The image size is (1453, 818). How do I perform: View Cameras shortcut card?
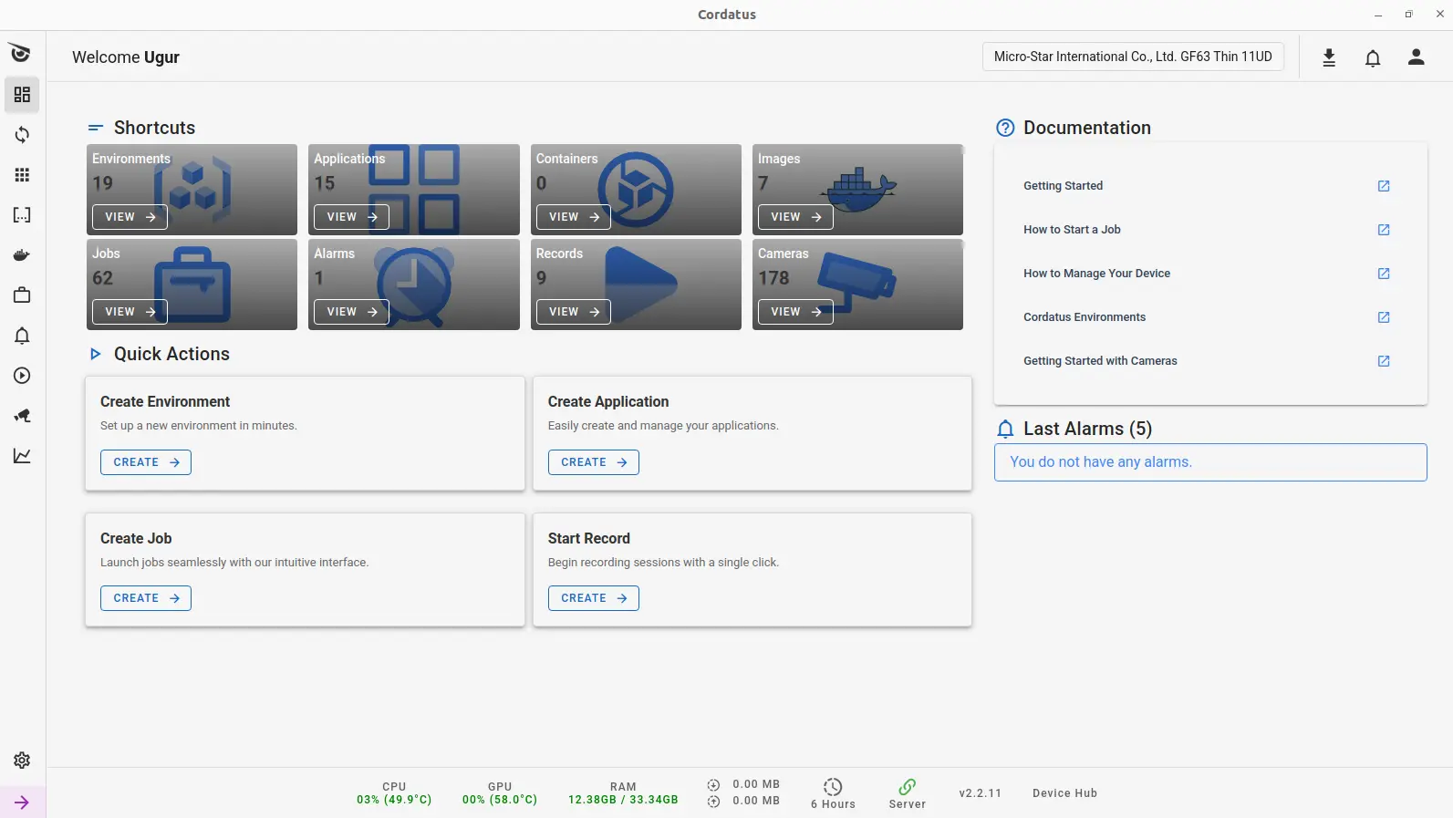coord(795,312)
